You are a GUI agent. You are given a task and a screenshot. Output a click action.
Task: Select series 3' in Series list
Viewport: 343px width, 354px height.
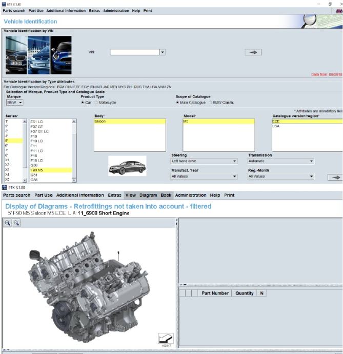[x=13, y=131]
